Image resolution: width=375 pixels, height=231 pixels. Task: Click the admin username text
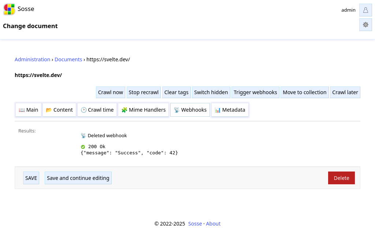[x=348, y=10]
